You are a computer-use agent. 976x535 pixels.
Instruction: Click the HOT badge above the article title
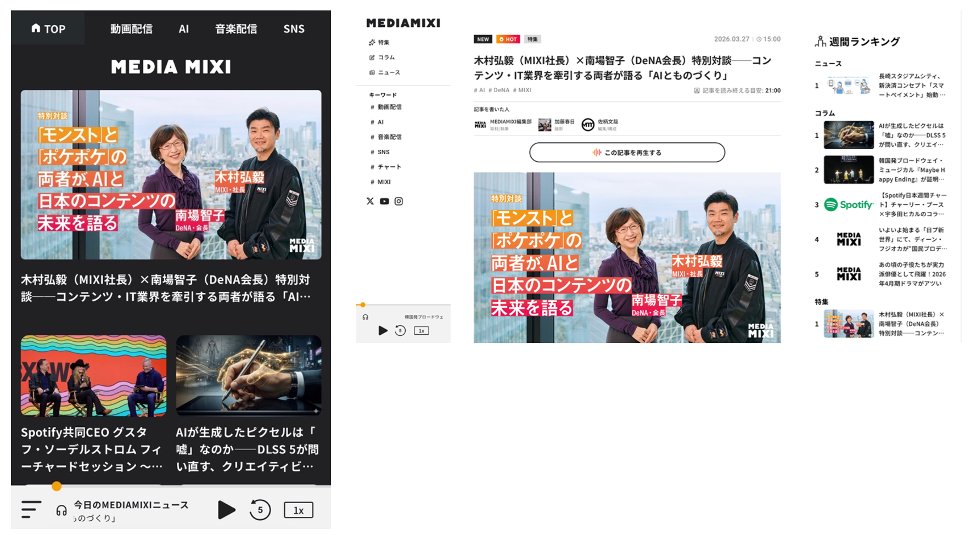508,40
